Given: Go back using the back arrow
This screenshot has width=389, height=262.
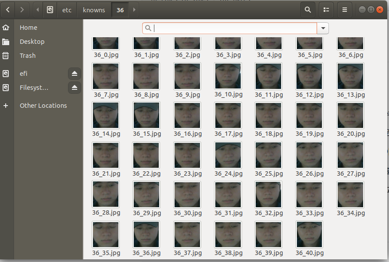Looking at the screenshot, I should pyautogui.click(x=8, y=10).
